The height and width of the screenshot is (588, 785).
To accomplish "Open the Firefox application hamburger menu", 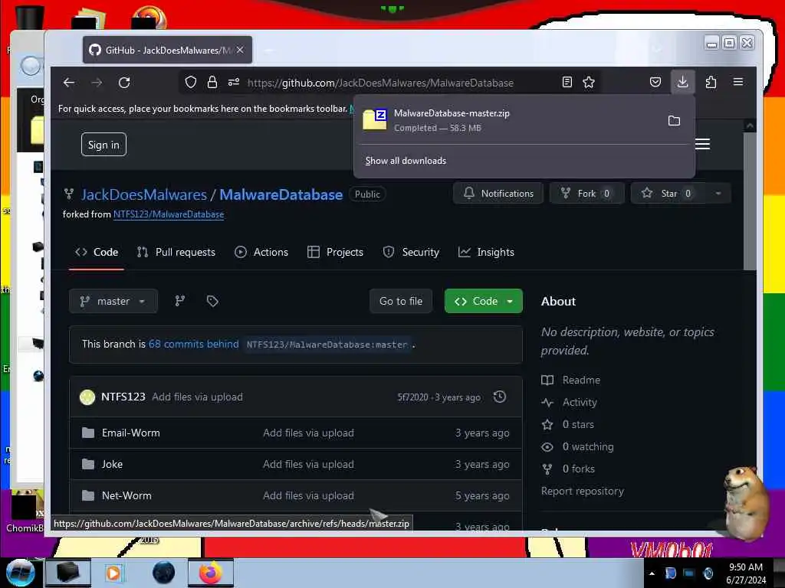I will 738,82.
